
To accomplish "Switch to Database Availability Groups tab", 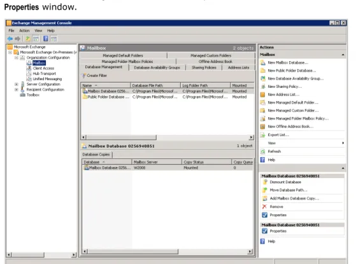I will click(x=157, y=67).
